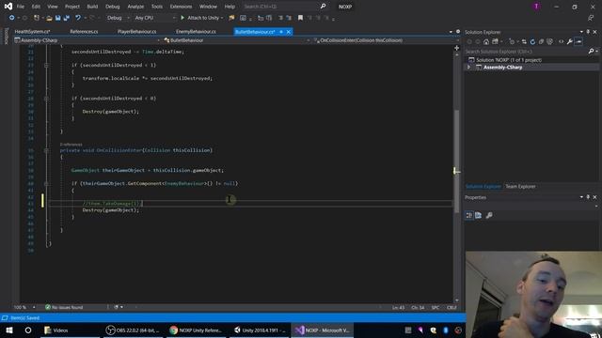Click the Save file toolbar icon
602x338 pixels.
[58, 18]
